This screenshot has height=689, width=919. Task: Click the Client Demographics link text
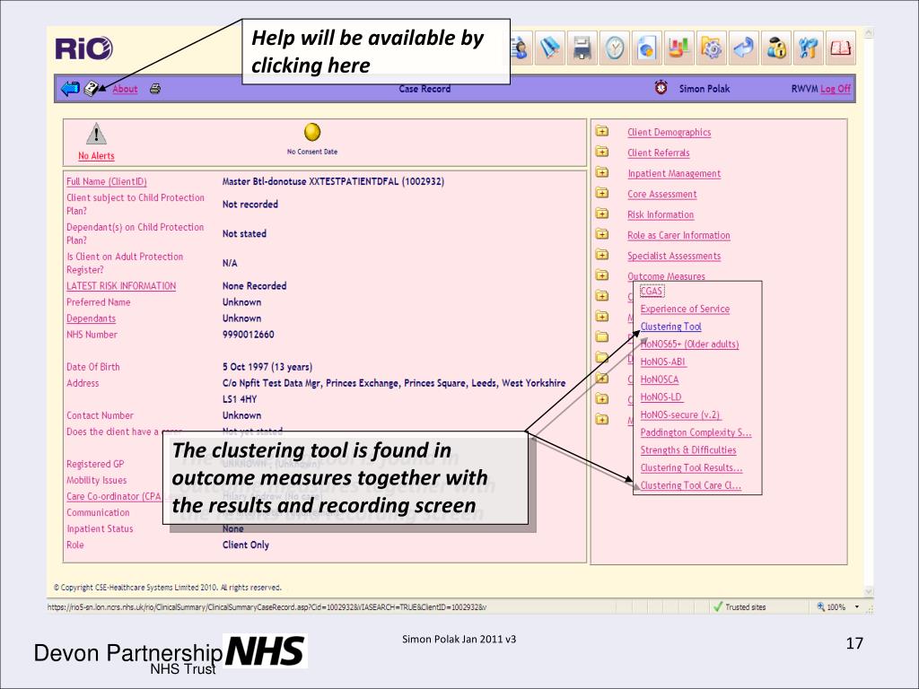[x=669, y=133]
